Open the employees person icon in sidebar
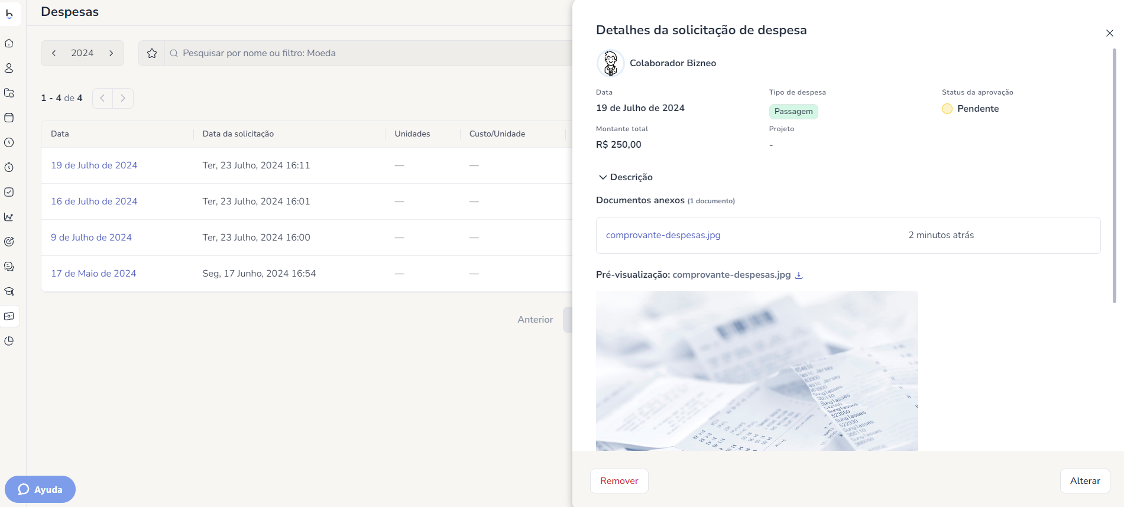Viewport: 1124px width, 507px height. [9, 68]
